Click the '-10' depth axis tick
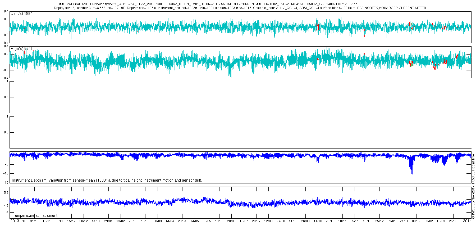Viewport: 476px width, 225px height. (x=6, y=173)
